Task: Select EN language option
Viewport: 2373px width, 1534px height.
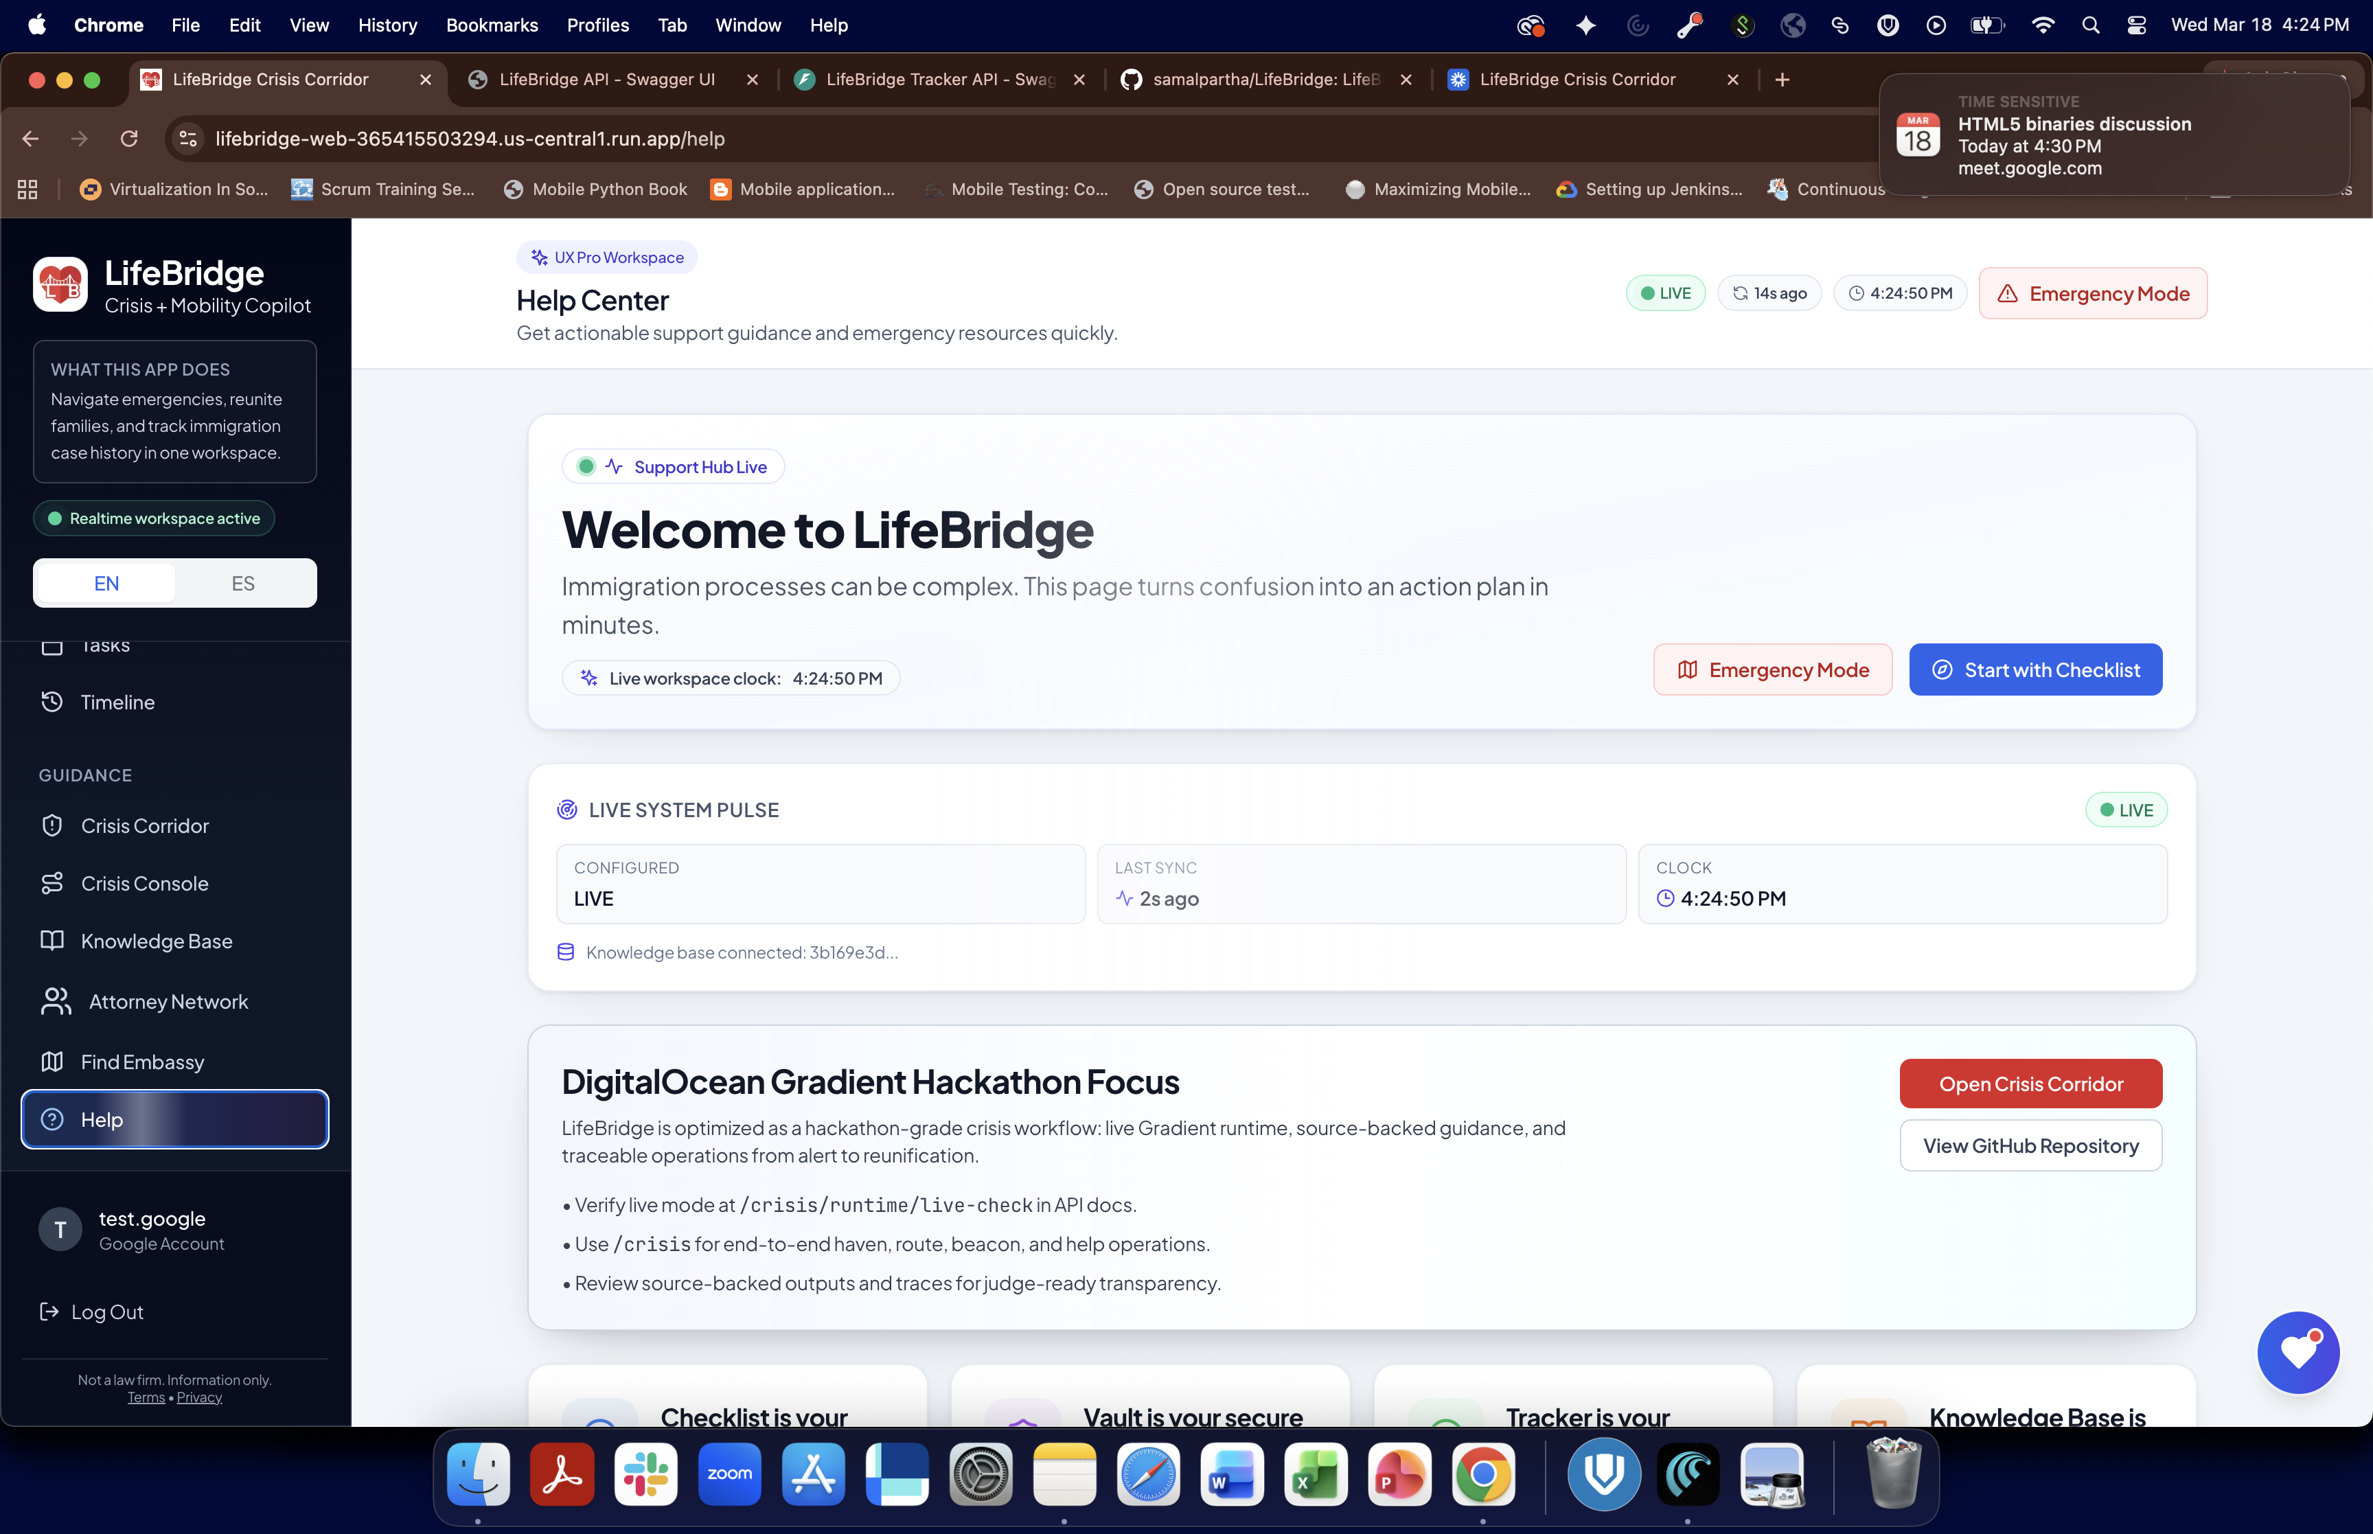Action: [106, 584]
